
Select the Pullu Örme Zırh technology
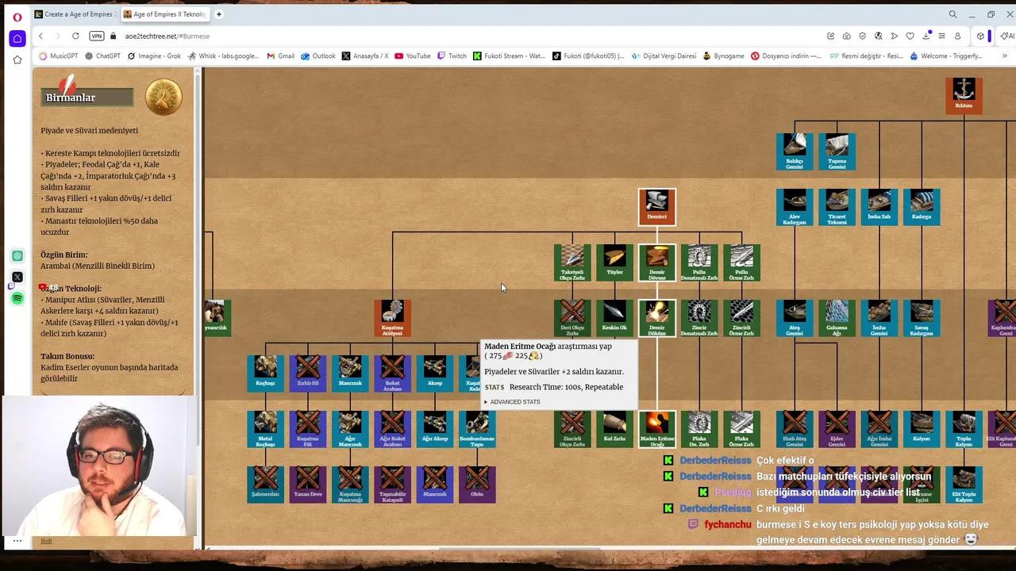coord(741,263)
